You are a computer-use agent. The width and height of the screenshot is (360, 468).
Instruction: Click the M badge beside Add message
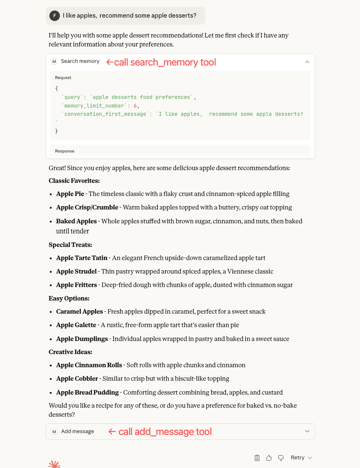(54, 431)
